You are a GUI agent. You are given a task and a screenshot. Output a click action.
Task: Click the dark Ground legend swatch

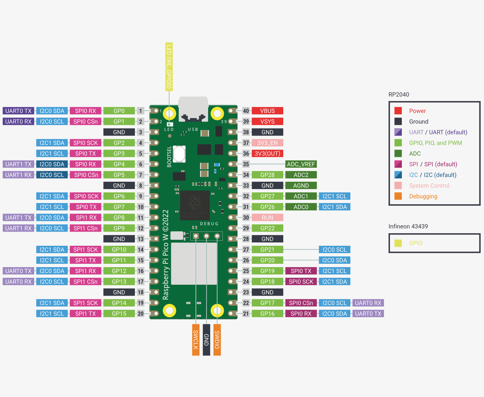pos(398,122)
